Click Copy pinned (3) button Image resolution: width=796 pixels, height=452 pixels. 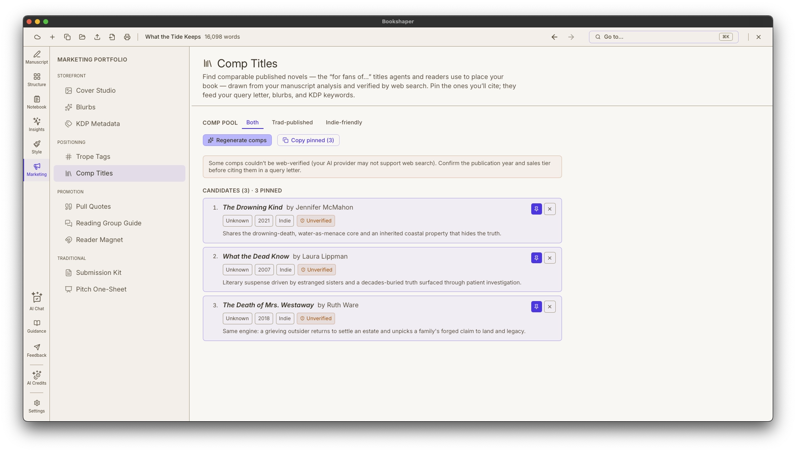pos(308,140)
